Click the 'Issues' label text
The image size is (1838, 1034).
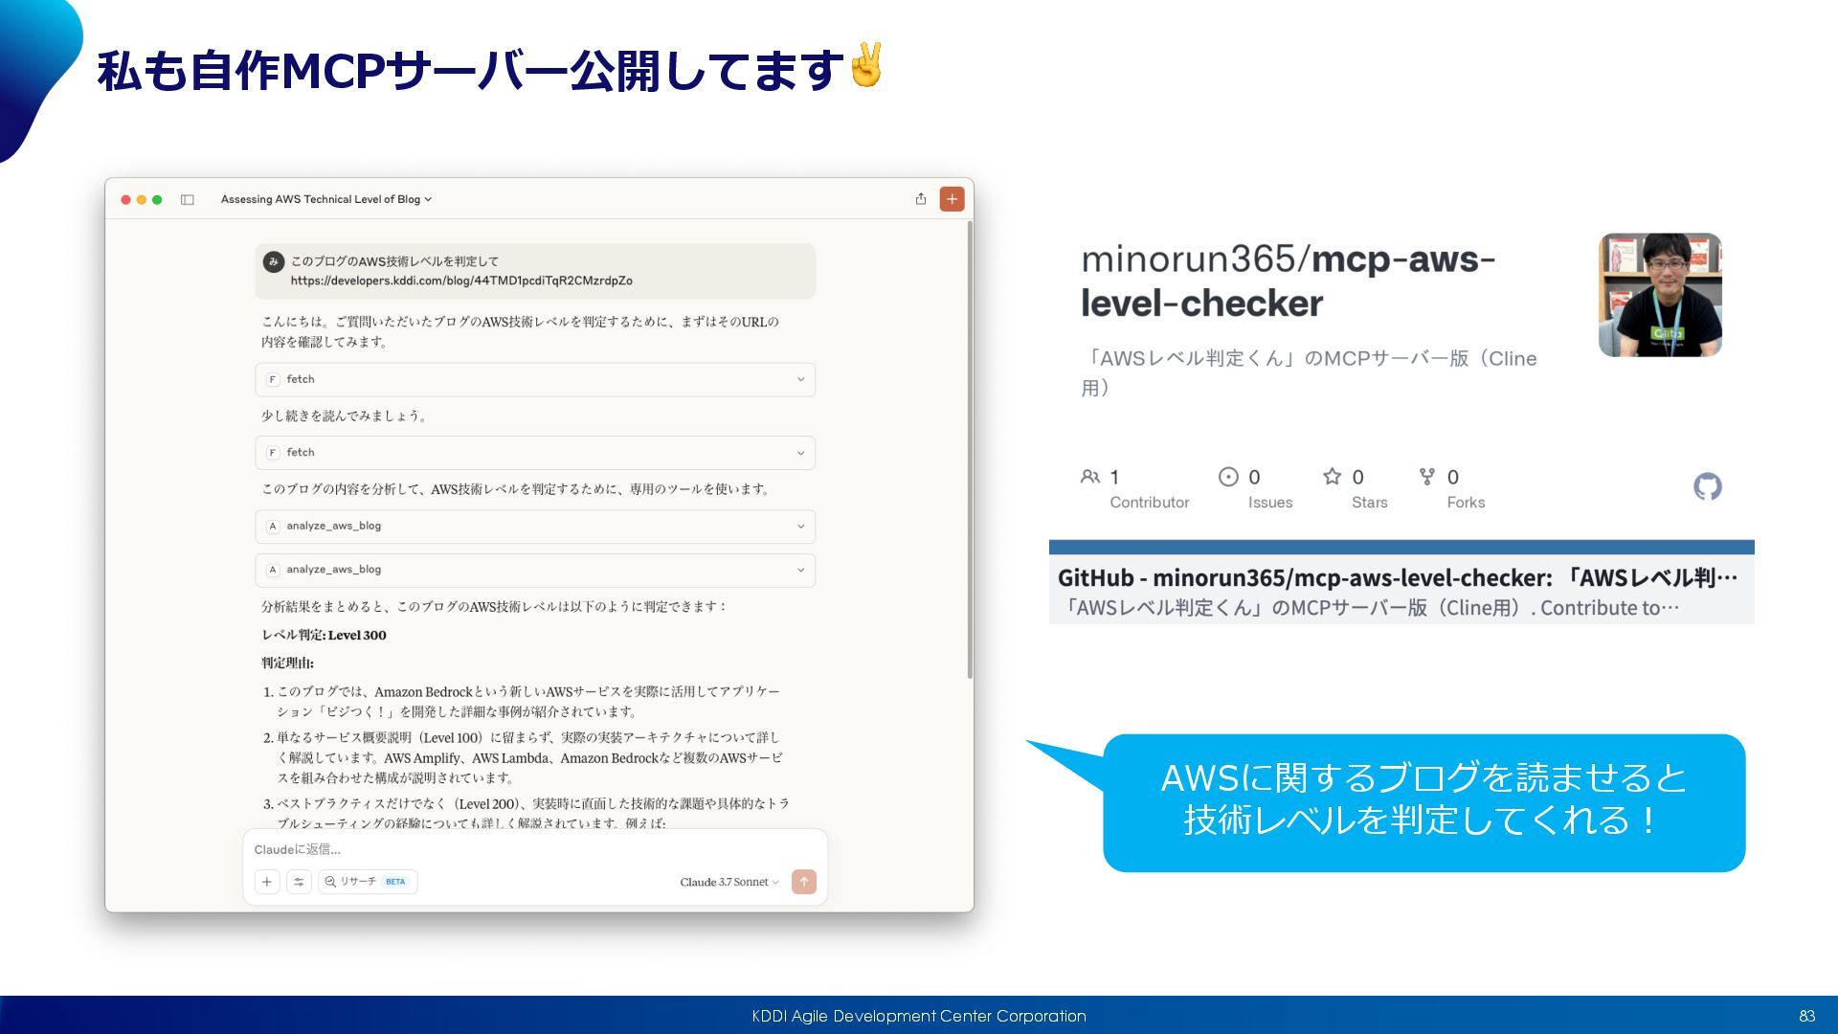pos(1270,503)
